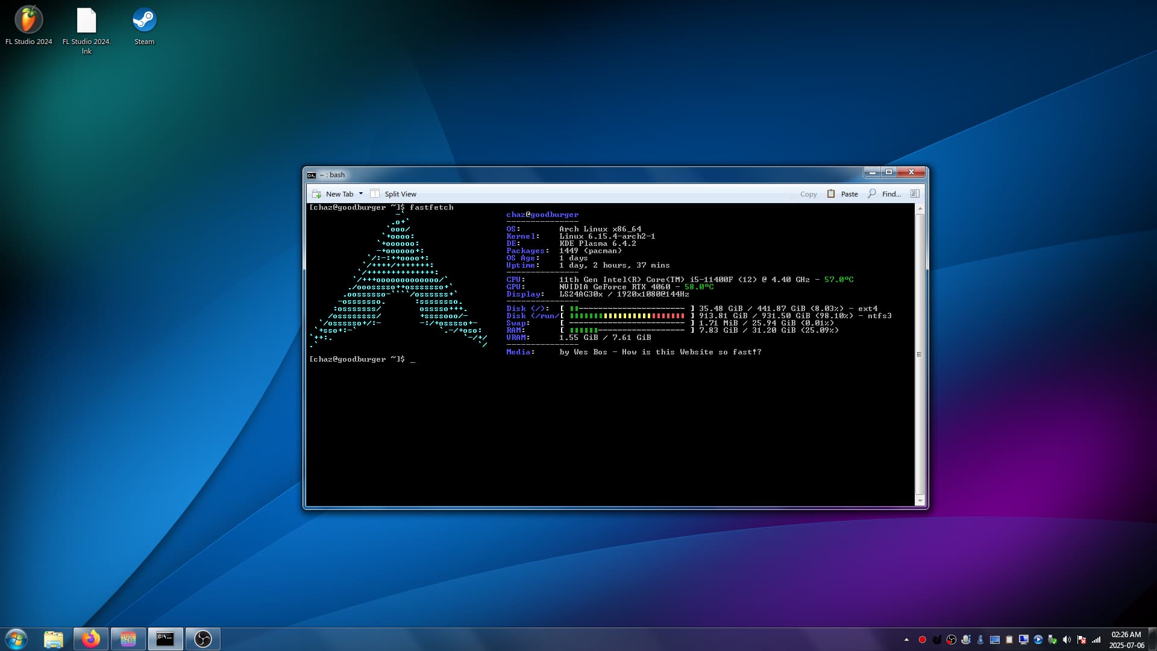Click the '7.83 GiB / 31.20 GiB' RAM value

(x=744, y=330)
